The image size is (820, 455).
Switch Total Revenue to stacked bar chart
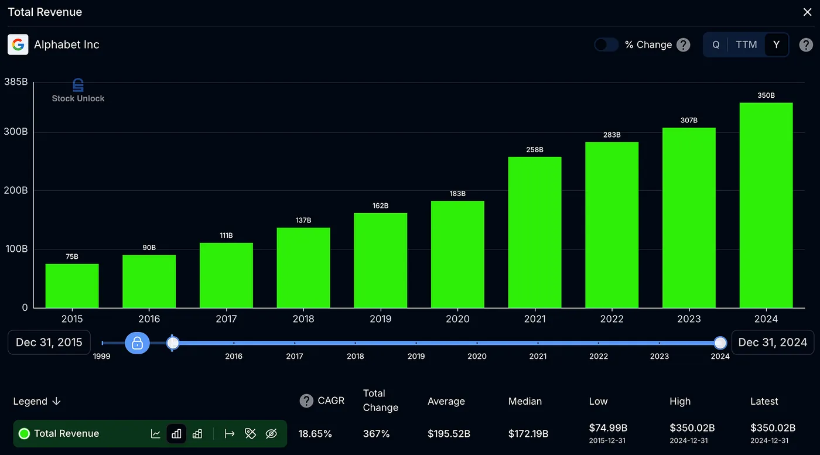click(x=197, y=434)
